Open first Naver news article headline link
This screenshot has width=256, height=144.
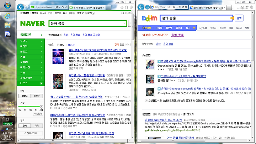(x=98, y=50)
